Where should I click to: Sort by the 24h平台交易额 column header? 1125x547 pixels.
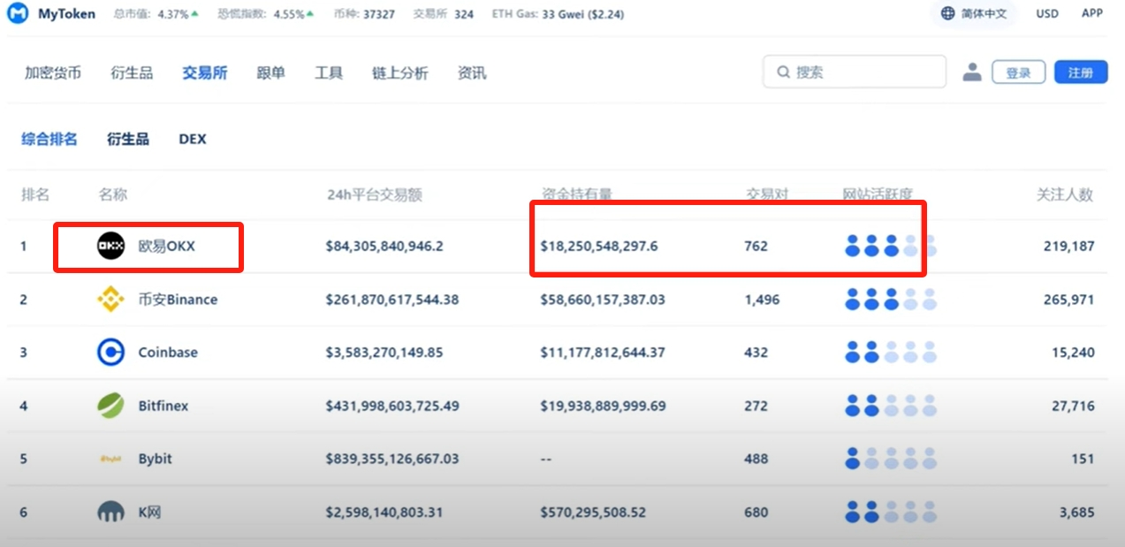pyautogui.click(x=375, y=194)
